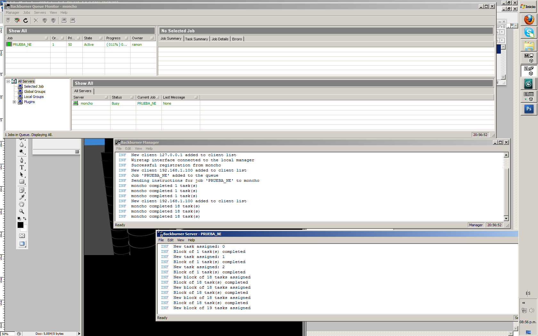Toggle the Priority column header box
Viewport: 538px width, 336px height.
tap(78, 38)
